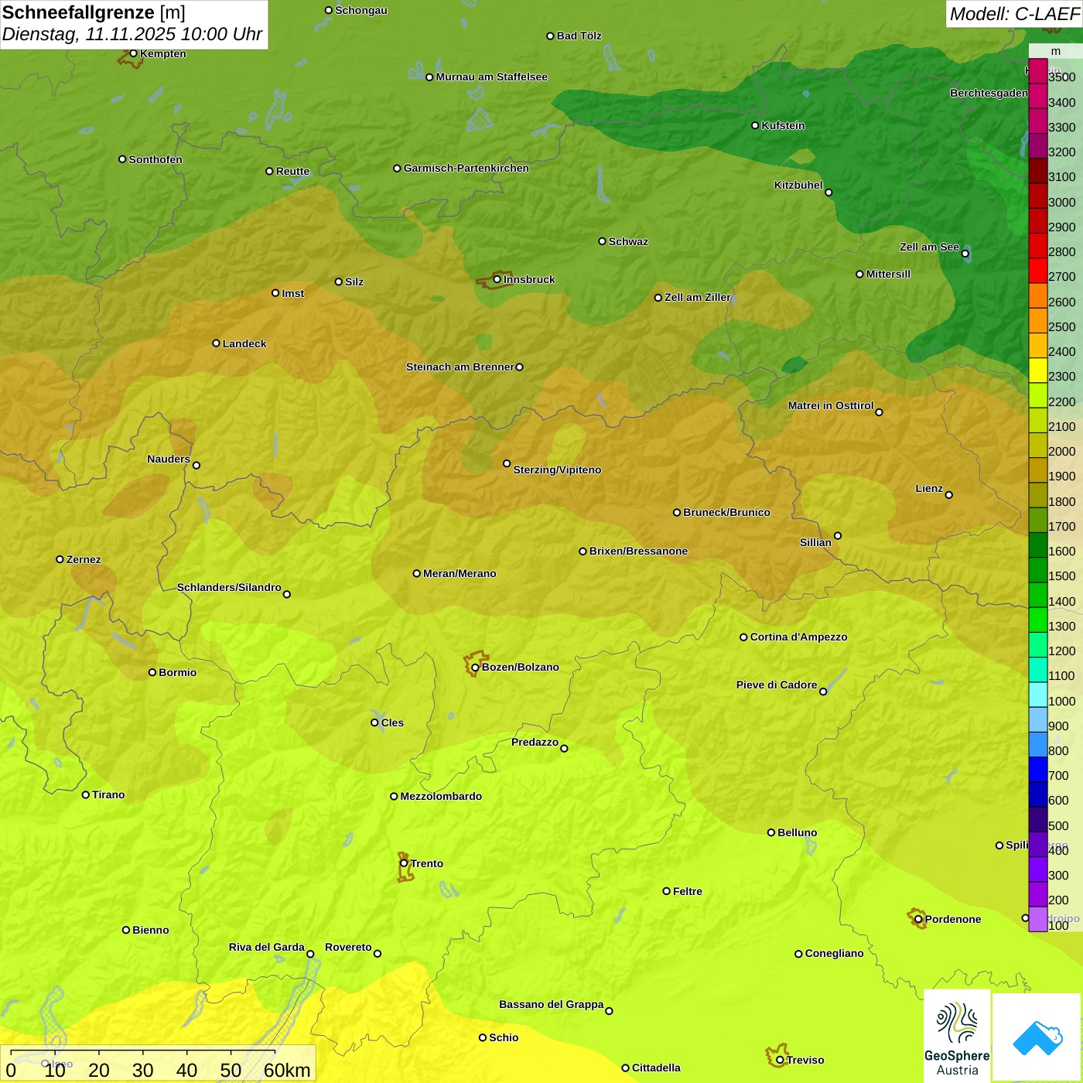This screenshot has width=1083, height=1083.
Task: Click the 'Steinach am Brenner' label
Action: coord(460,367)
